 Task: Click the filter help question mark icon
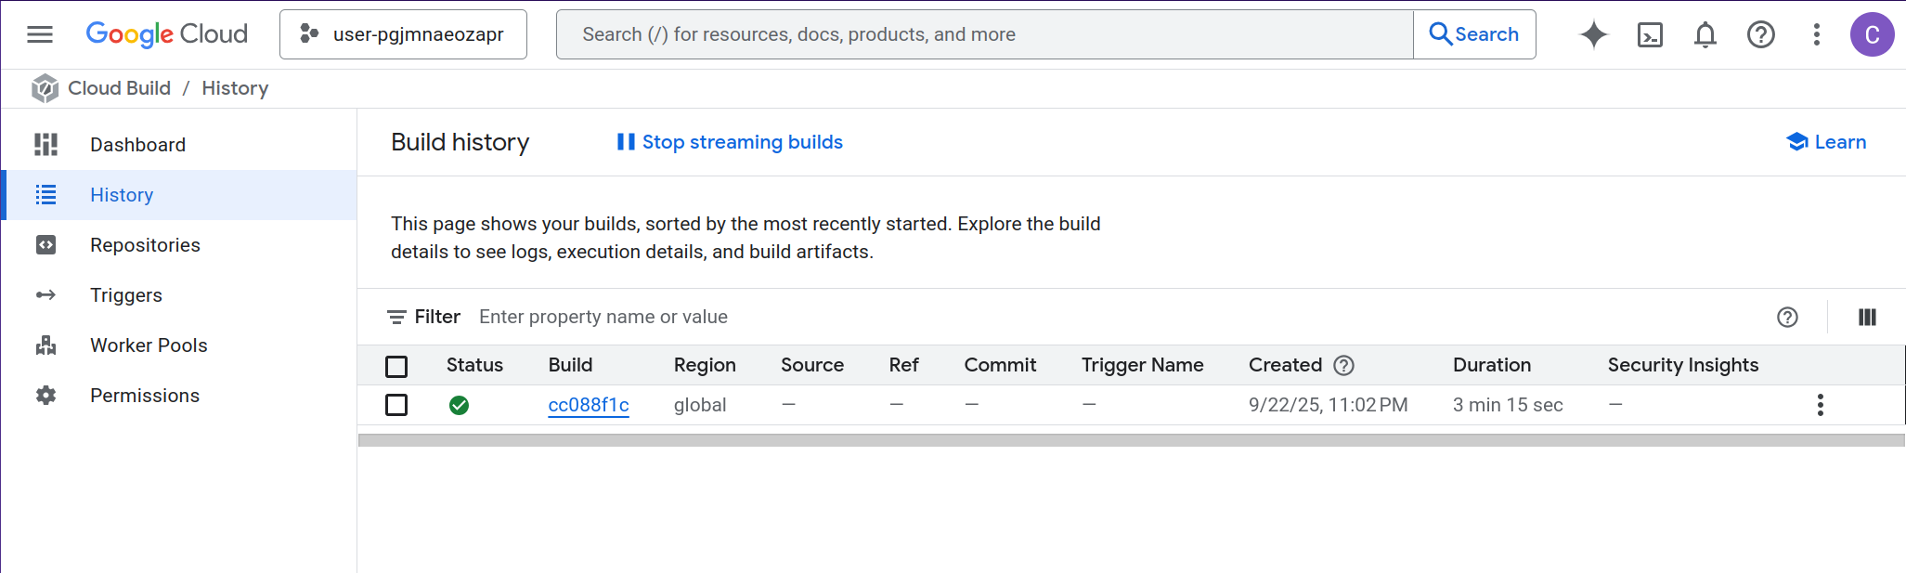[1787, 318]
